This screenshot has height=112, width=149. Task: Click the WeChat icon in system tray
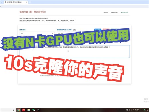[x=145, y=110]
